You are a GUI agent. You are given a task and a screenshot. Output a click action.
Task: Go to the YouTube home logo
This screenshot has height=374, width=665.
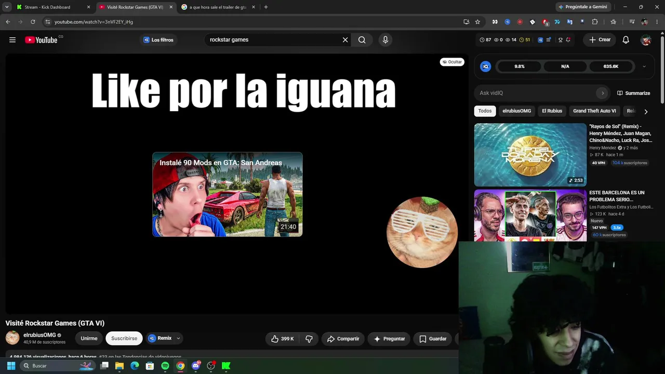[41, 40]
